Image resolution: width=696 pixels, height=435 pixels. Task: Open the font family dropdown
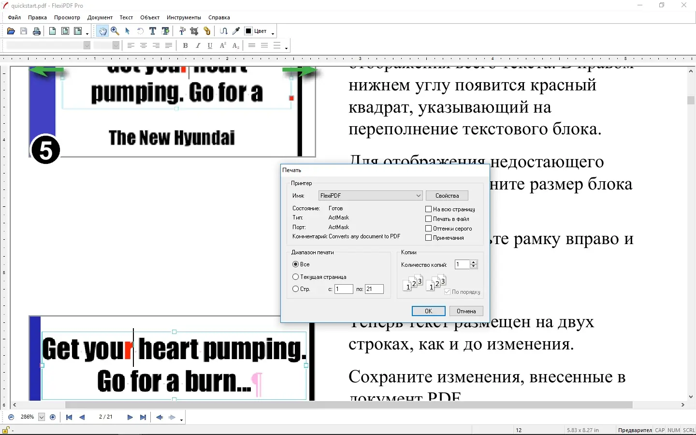click(x=87, y=45)
